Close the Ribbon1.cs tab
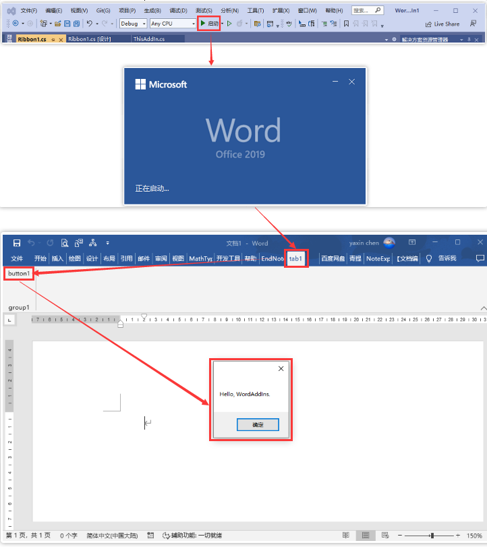The image size is (487, 547). (61, 39)
